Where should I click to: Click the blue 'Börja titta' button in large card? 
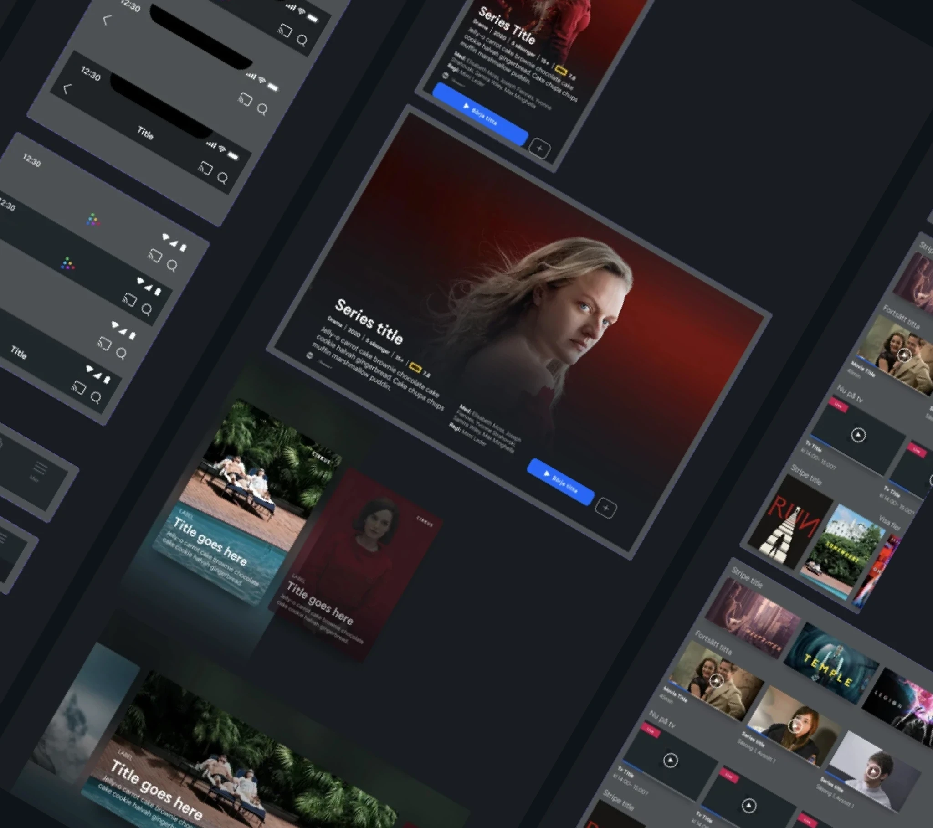click(x=560, y=482)
